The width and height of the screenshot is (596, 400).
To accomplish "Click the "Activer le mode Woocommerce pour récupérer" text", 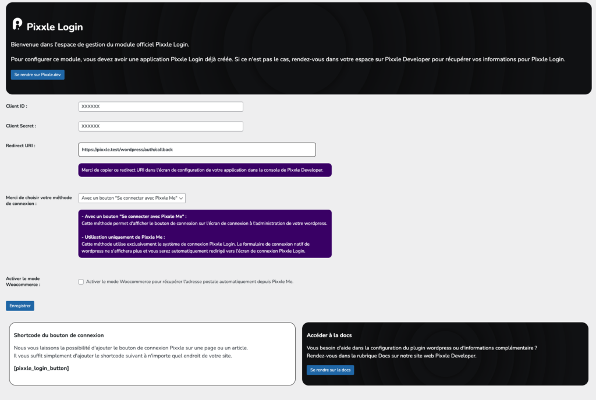I will pyautogui.click(x=189, y=282).
